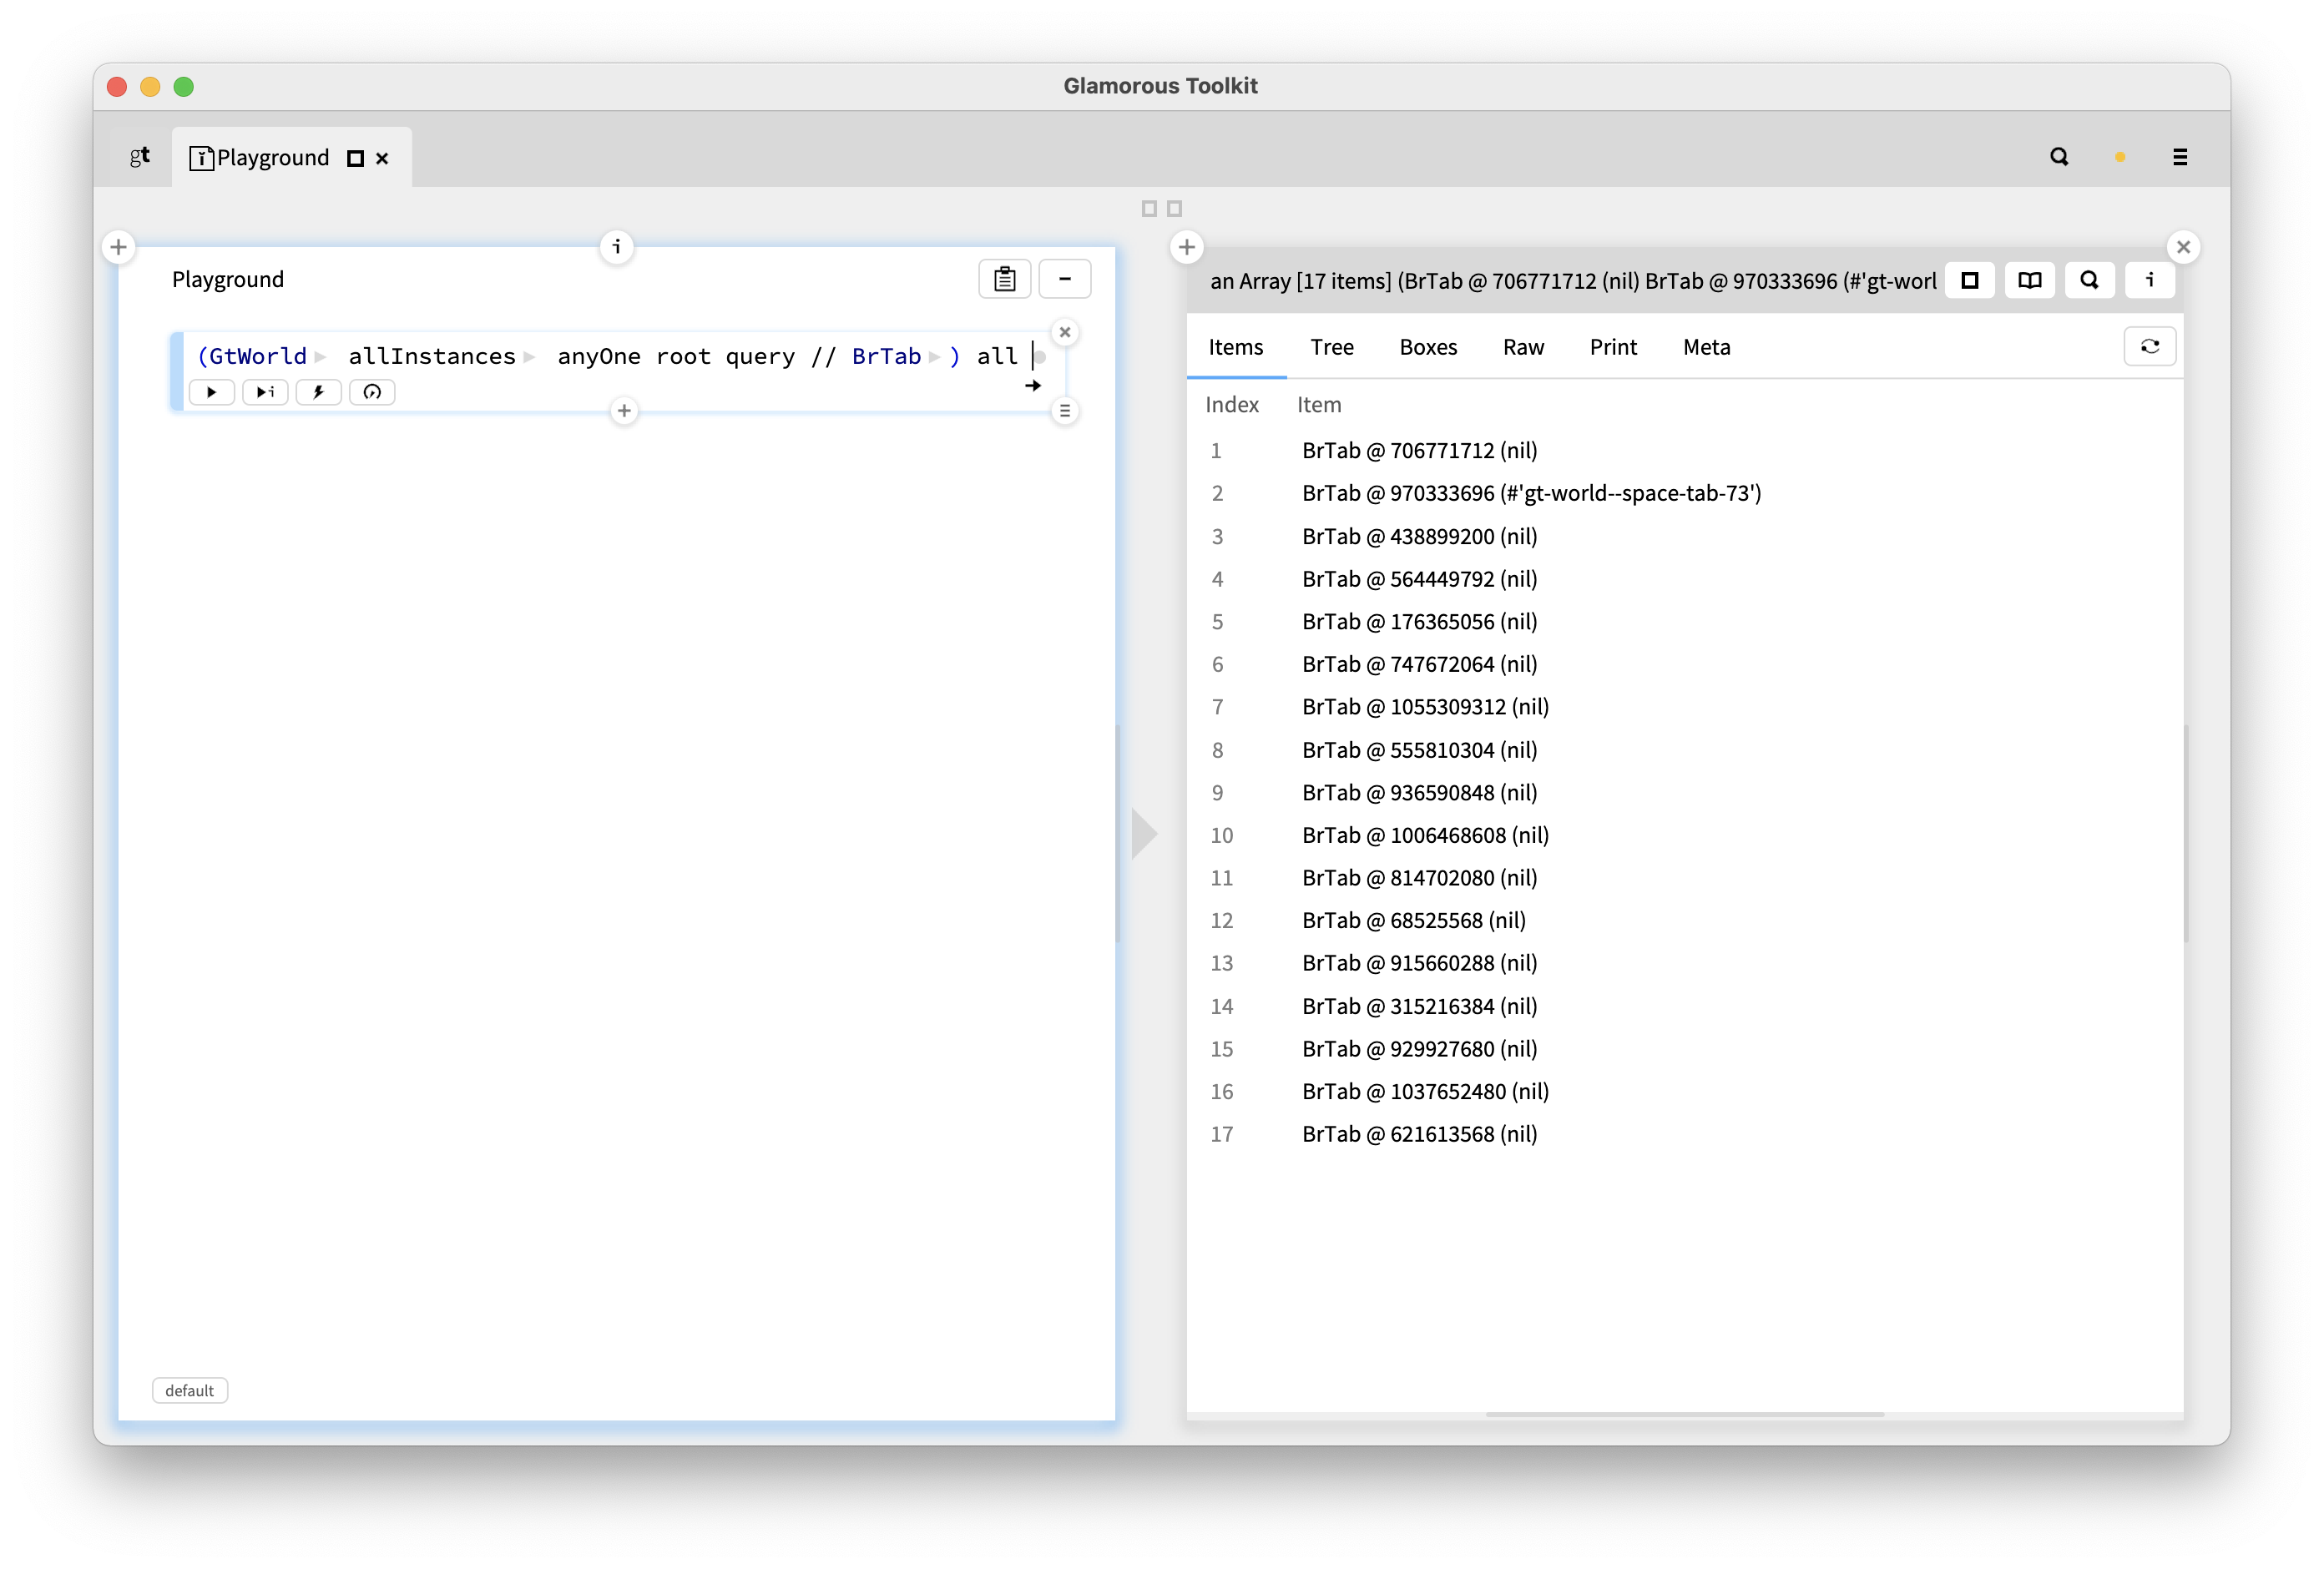Click the profile gauge snippet button

pos(372,392)
